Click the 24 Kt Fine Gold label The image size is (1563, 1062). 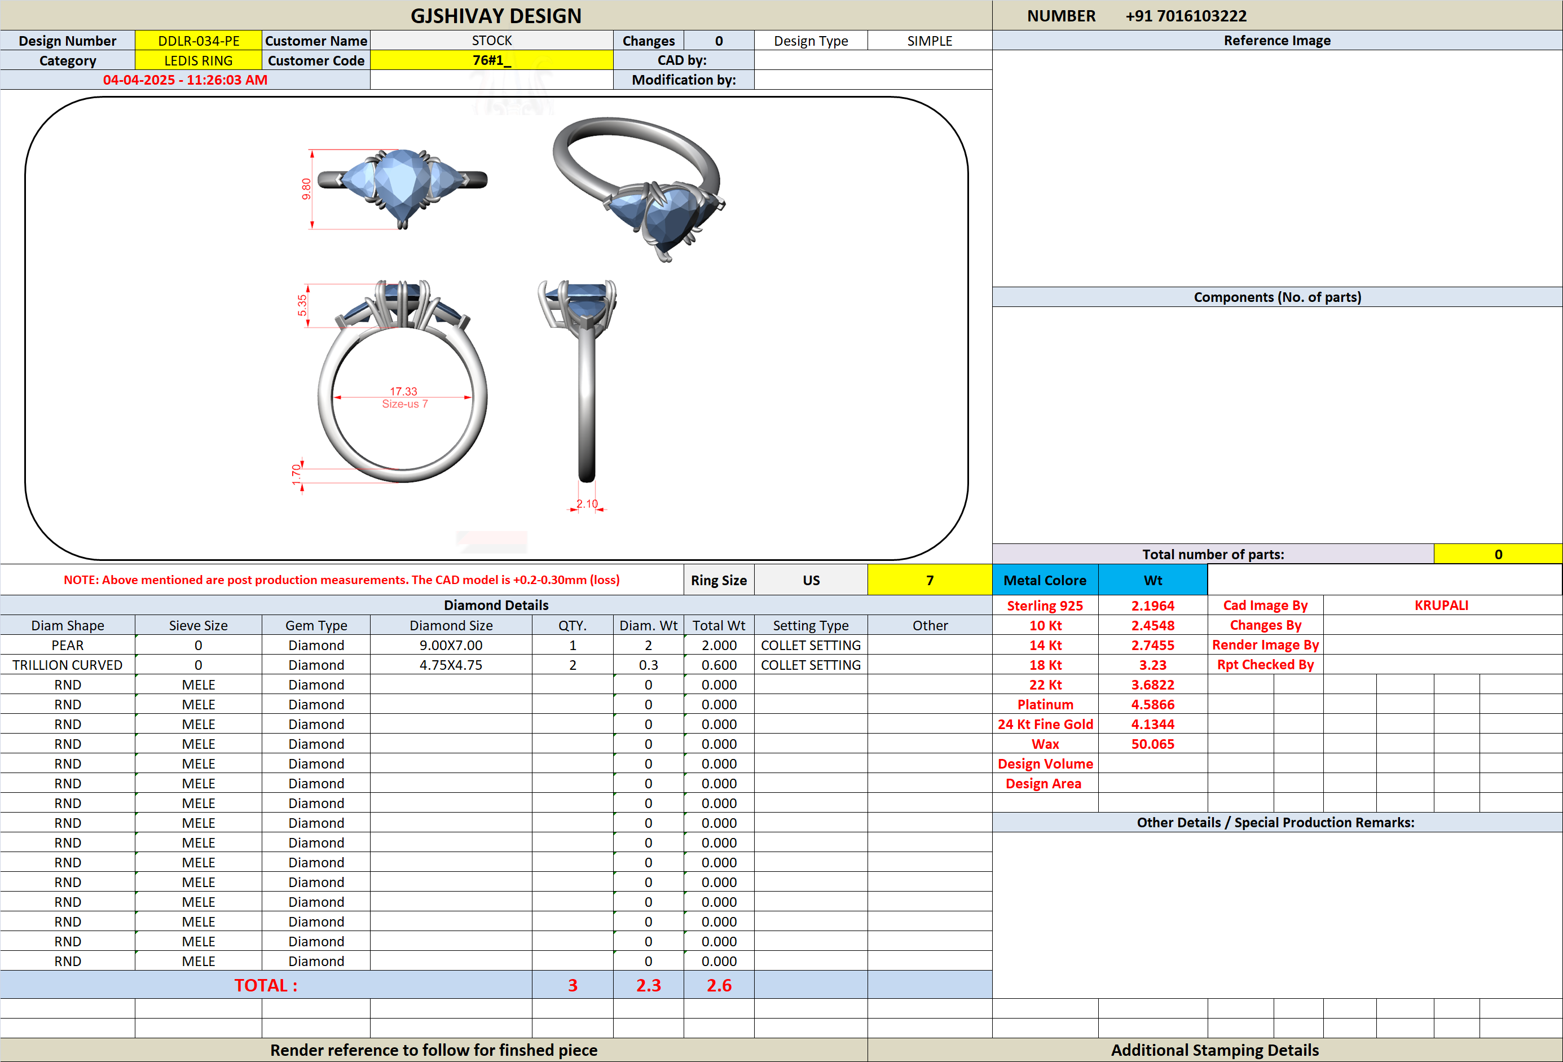pos(1045,724)
